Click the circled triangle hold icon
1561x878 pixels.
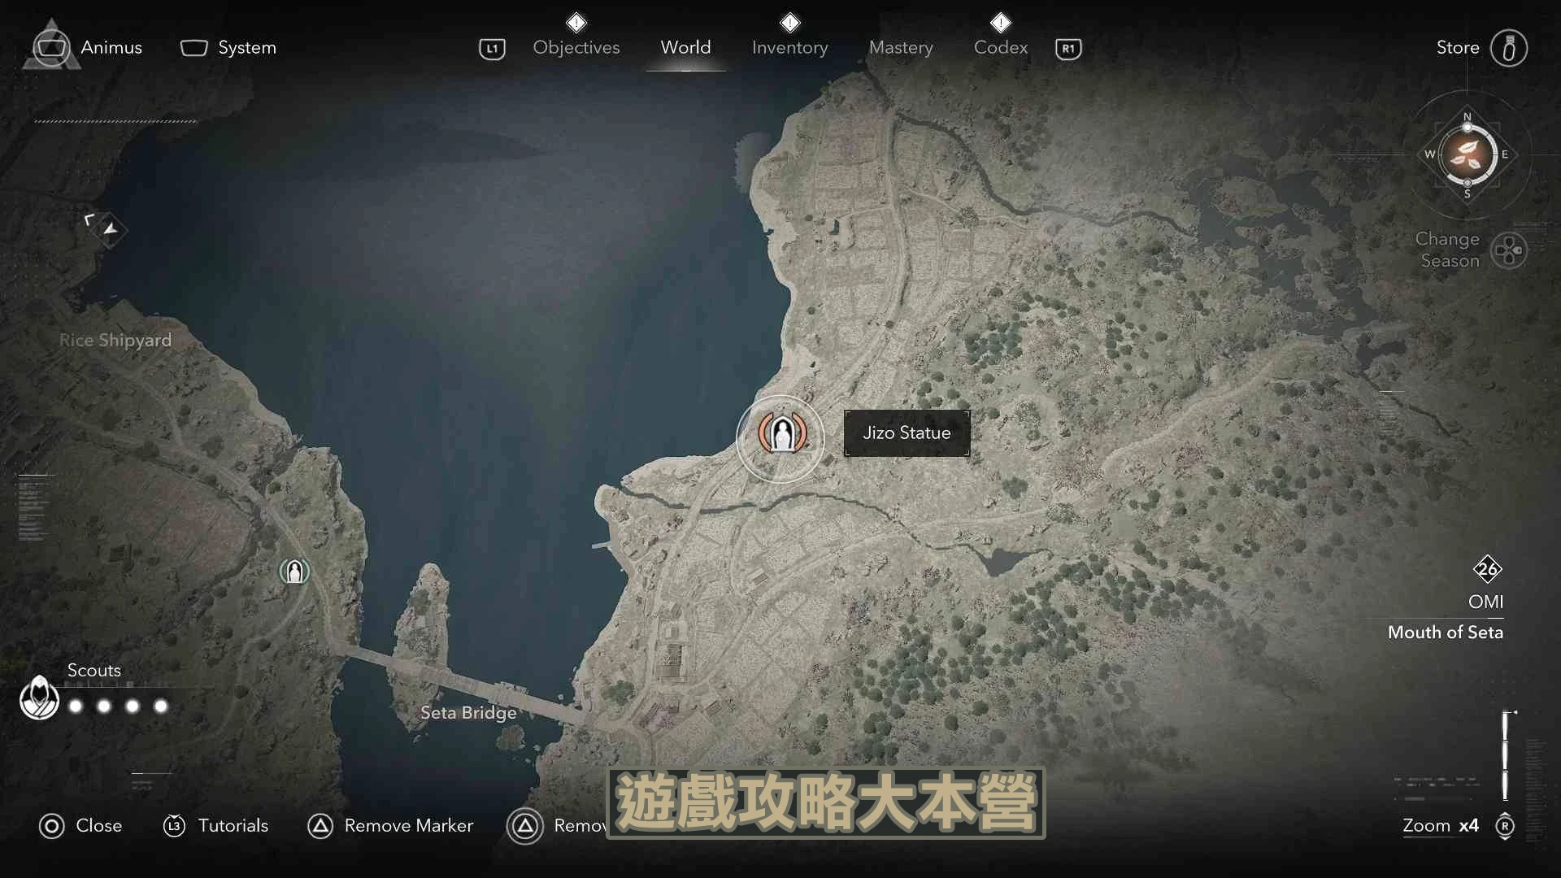pyautogui.click(x=525, y=827)
